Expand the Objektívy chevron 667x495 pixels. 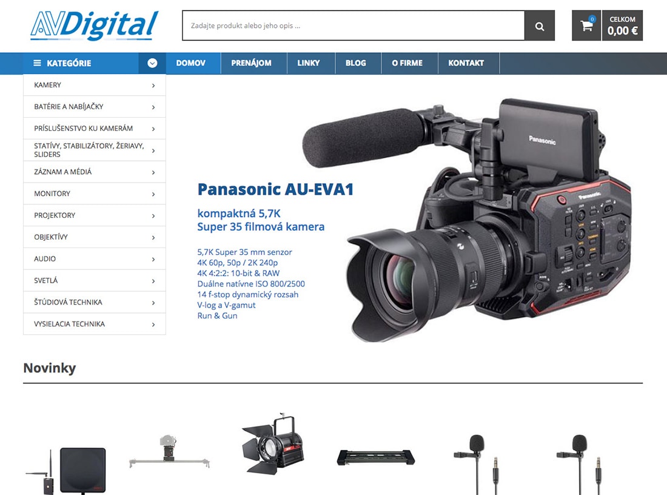[153, 238]
